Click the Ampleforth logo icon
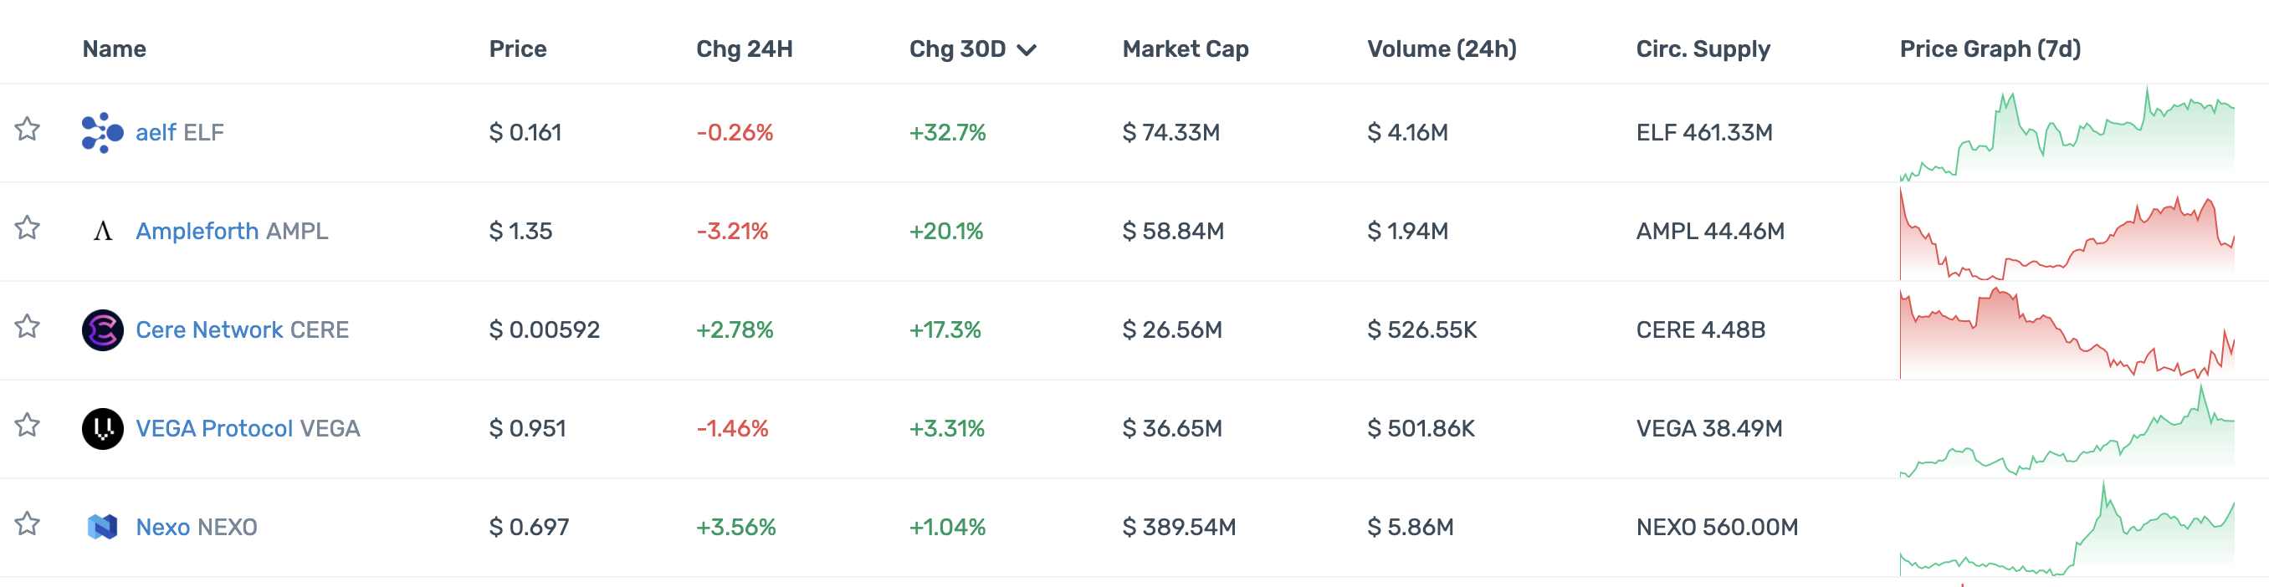The width and height of the screenshot is (2269, 587). pos(102,232)
